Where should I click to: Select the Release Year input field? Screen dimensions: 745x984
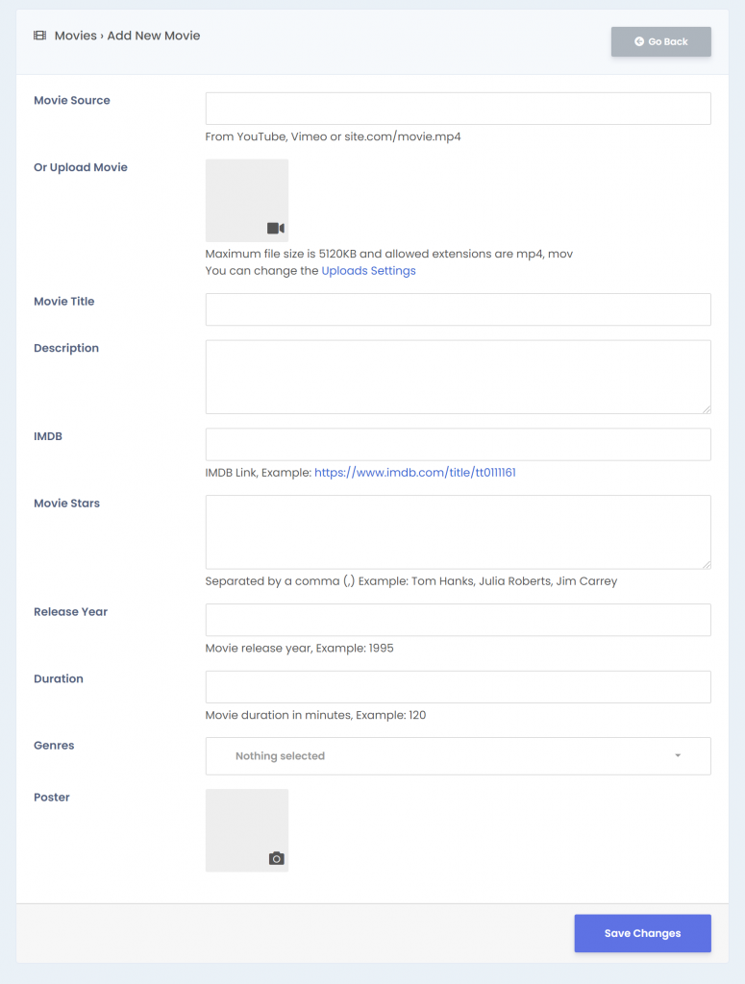[x=459, y=620]
